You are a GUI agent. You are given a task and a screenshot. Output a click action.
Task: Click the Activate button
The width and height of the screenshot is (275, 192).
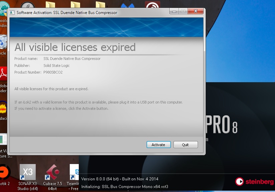(x=159, y=145)
